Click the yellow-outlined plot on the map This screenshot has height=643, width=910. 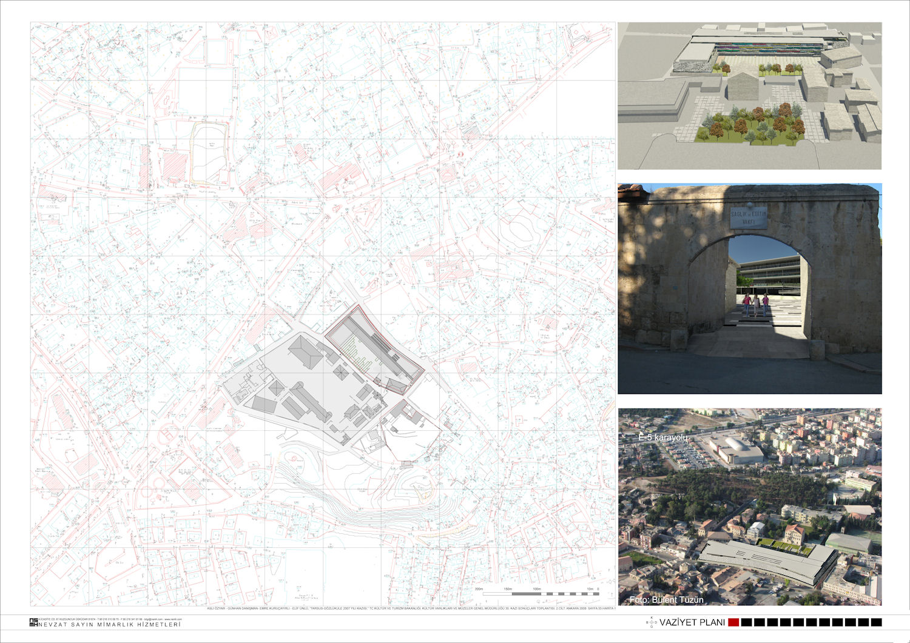click(x=209, y=153)
